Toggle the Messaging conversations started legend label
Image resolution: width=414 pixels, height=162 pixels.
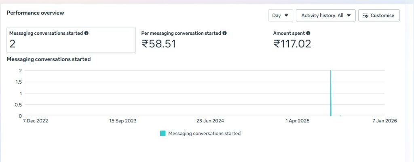[204, 133]
